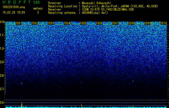This screenshot has height=108, width=169.
Task: Click antenna text A504HB(yagi 4el)
Action: (95, 13)
